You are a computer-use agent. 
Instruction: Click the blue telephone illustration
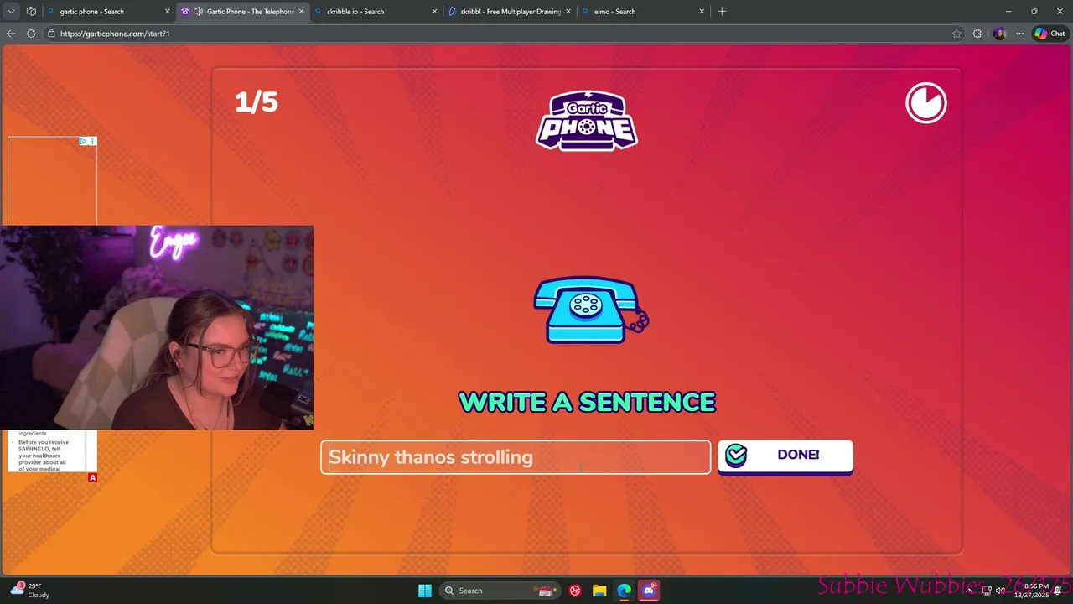click(x=591, y=310)
